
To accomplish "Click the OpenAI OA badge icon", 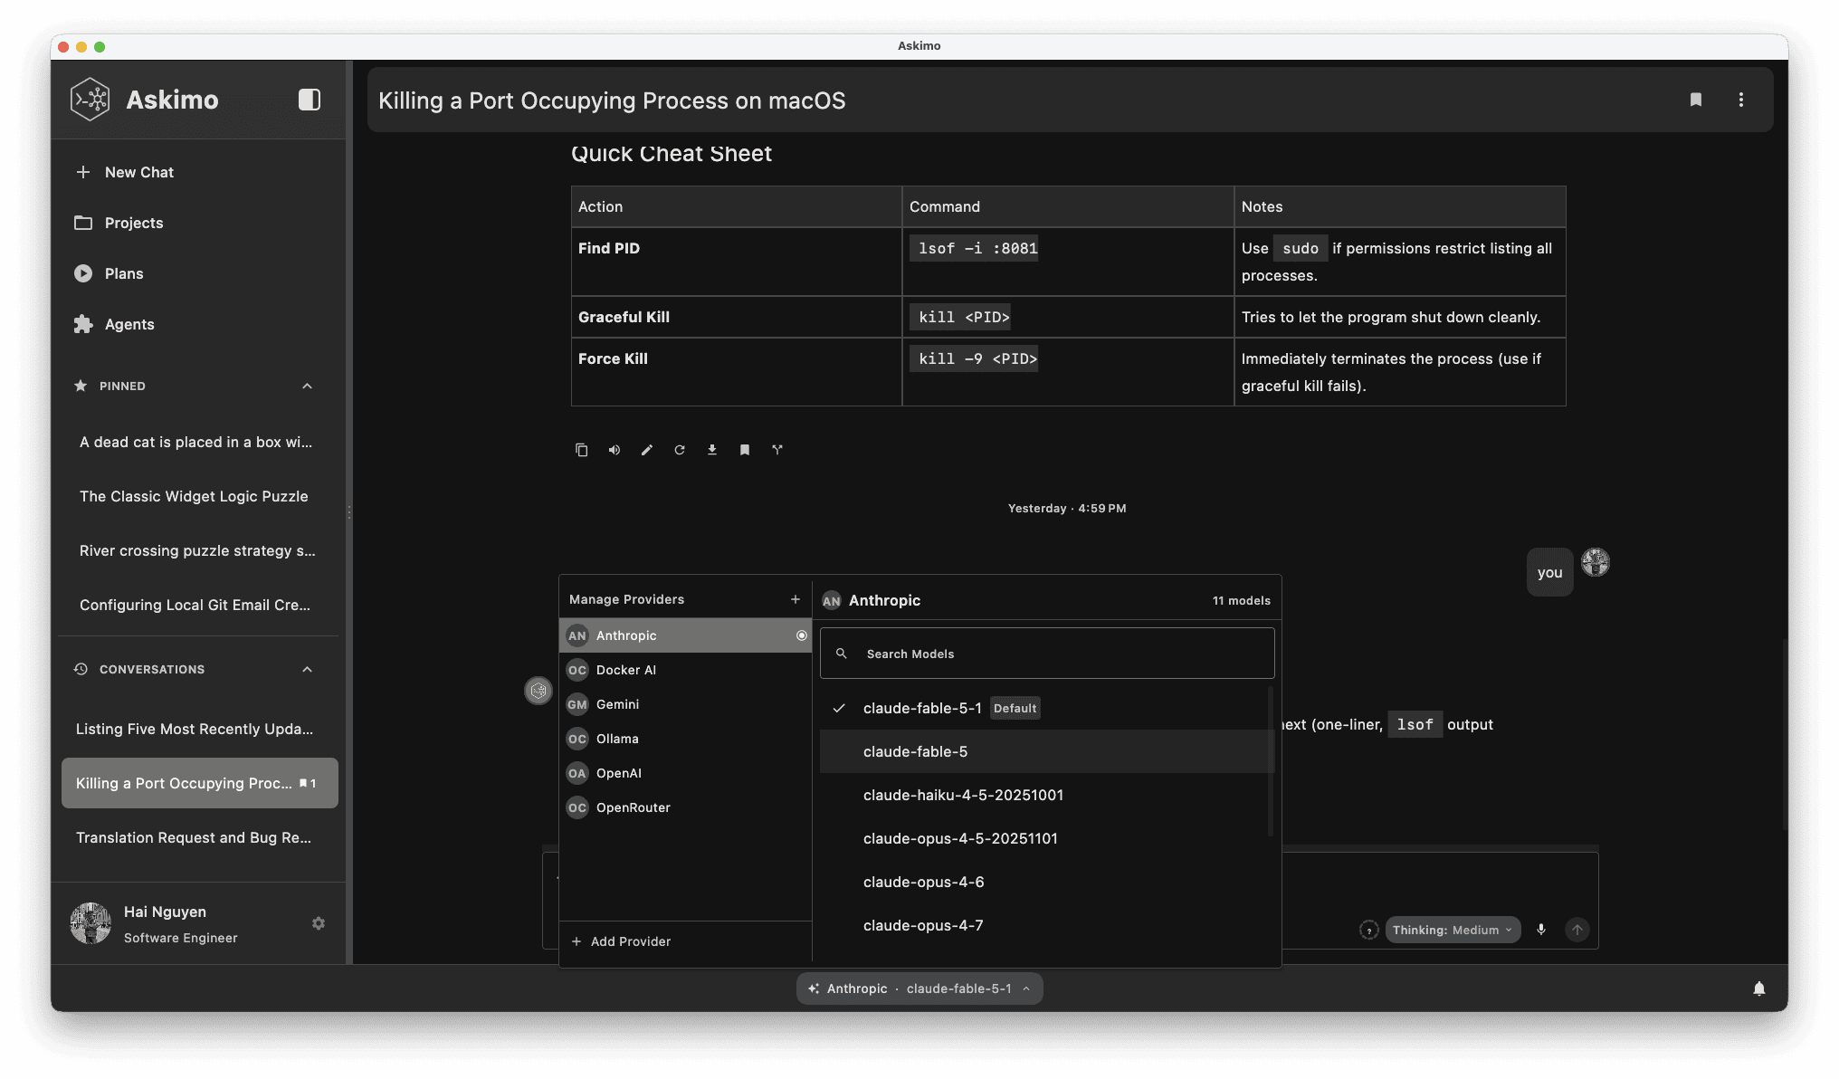I will [x=577, y=773].
